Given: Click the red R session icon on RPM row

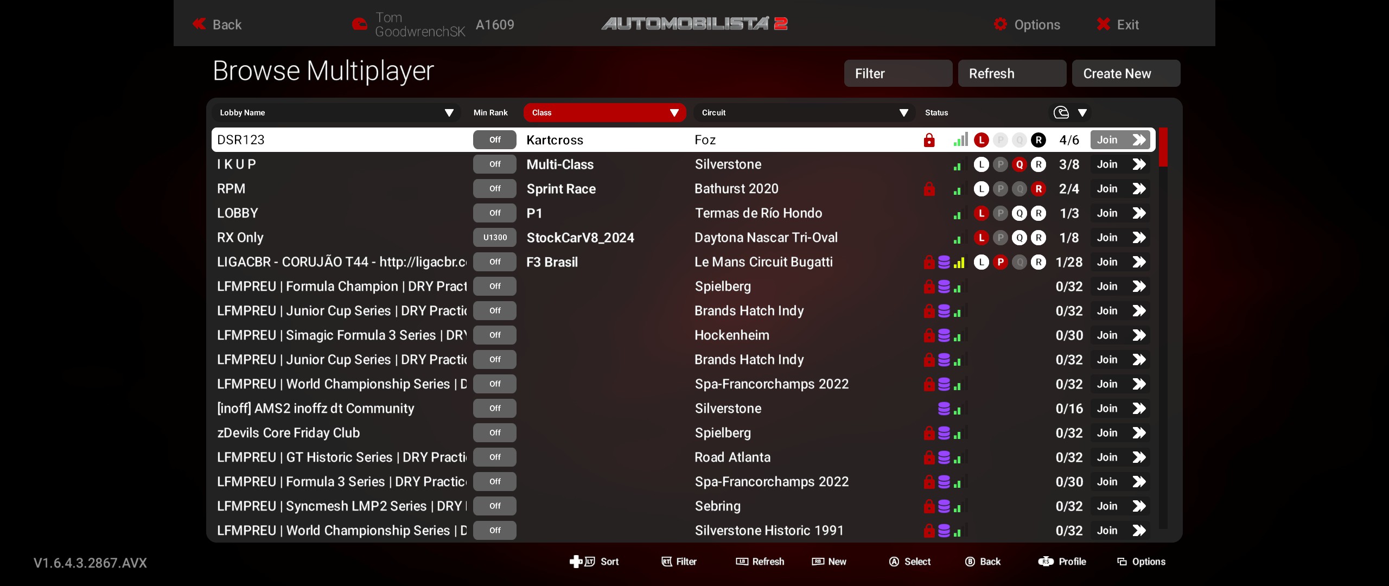Looking at the screenshot, I should coord(1038,189).
